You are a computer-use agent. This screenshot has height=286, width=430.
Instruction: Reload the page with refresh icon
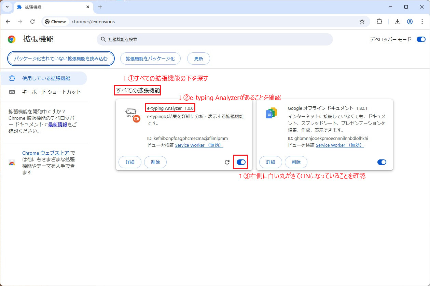click(32, 22)
